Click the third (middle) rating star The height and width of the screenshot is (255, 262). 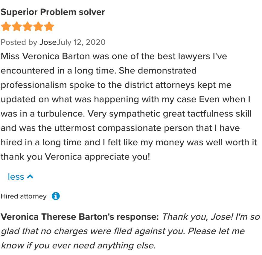(x=27, y=27)
